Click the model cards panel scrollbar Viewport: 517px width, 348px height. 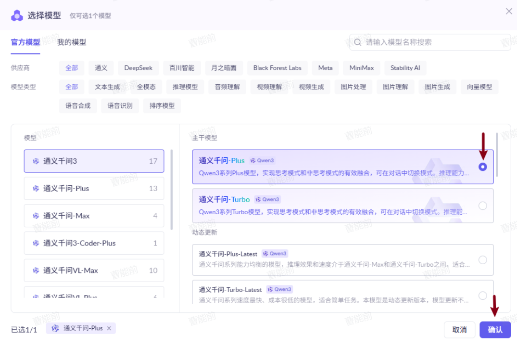tap(497, 155)
